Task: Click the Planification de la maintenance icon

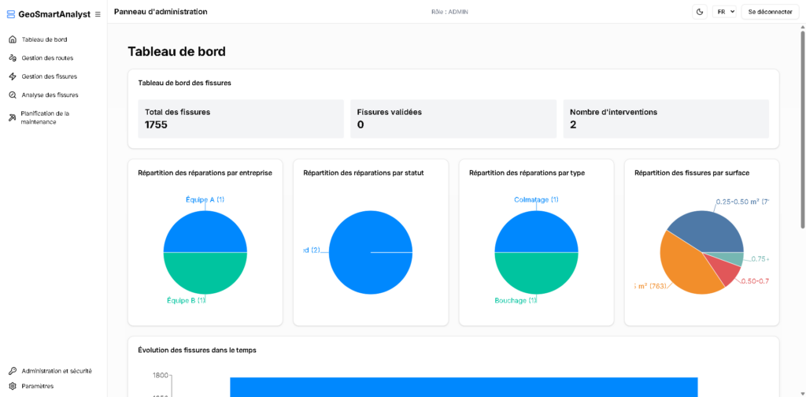Action: [13, 117]
